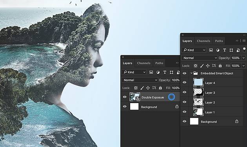Lock position icon in left Layers panel

pyautogui.click(x=148, y=88)
